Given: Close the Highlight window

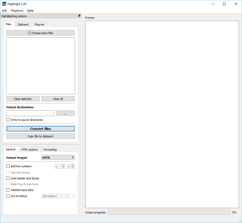Looking at the screenshot, I should 236,4.
